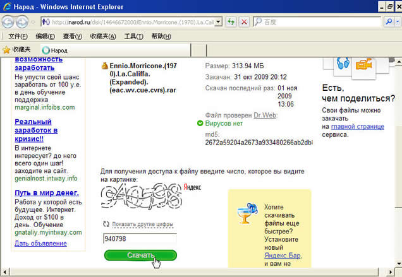Viewport: 402px width, 277px height.
Task: Open the 帮助(H) menu
Action: pyautogui.click(x=161, y=37)
